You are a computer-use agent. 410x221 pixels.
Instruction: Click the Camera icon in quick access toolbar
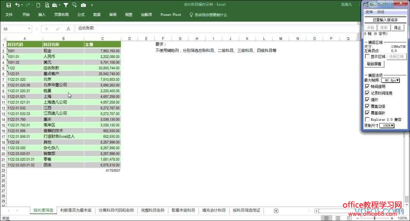click(x=83, y=5)
